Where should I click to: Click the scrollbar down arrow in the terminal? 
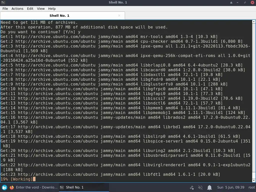point(254,180)
